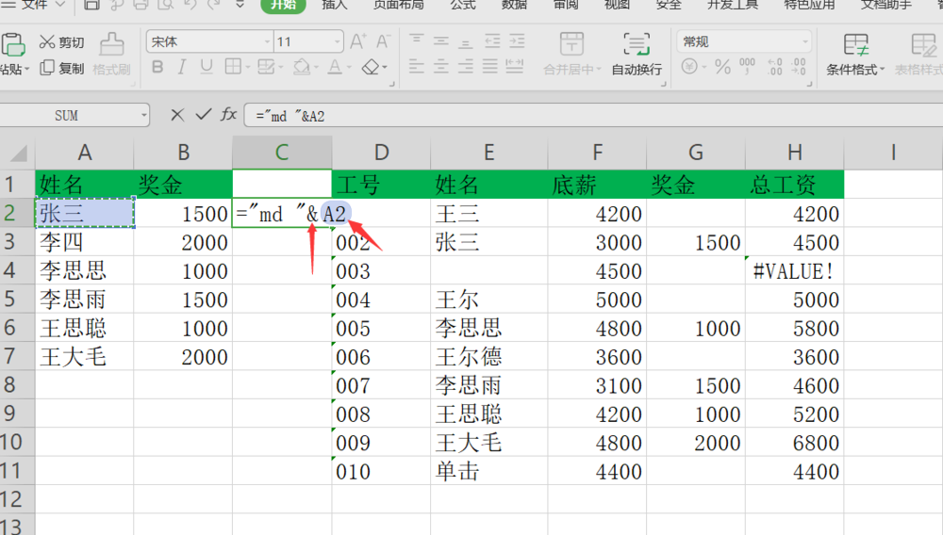Open the 公式 ribbon tab
This screenshot has width=943, height=535.
[x=463, y=5]
